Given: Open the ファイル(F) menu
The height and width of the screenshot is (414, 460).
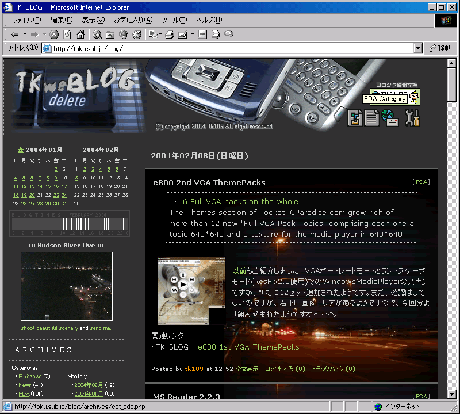Looking at the screenshot, I should pyautogui.click(x=26, y=20).
